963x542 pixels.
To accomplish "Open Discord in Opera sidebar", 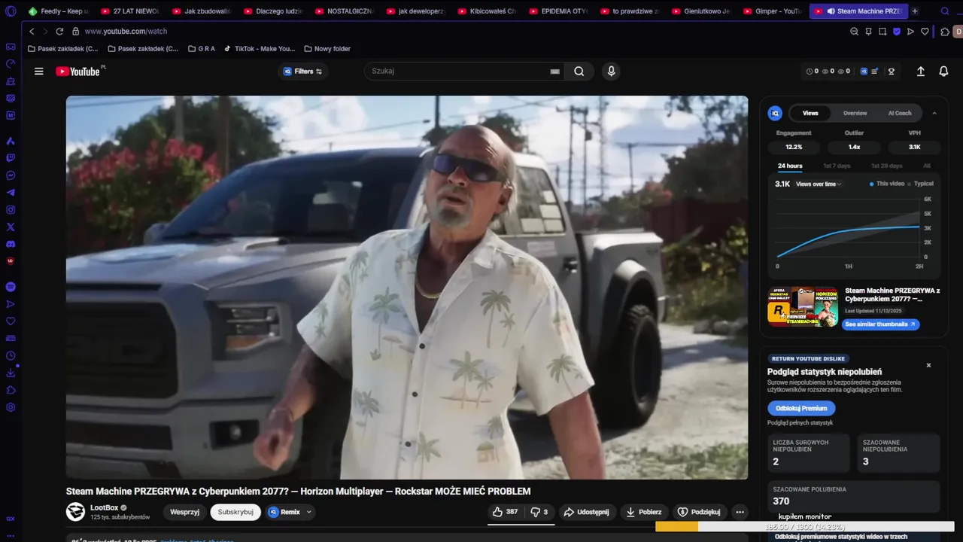I will pyautogui.click(x=11, y=244).
